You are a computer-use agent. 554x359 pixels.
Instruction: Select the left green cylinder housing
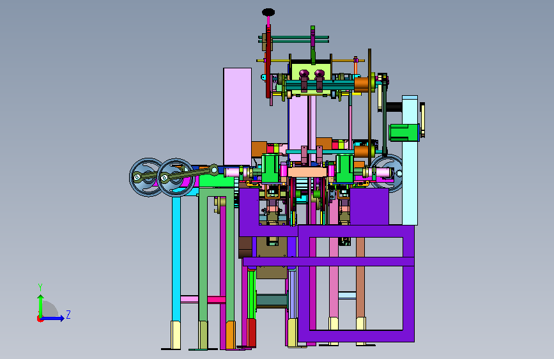click(x=270, y=168)
